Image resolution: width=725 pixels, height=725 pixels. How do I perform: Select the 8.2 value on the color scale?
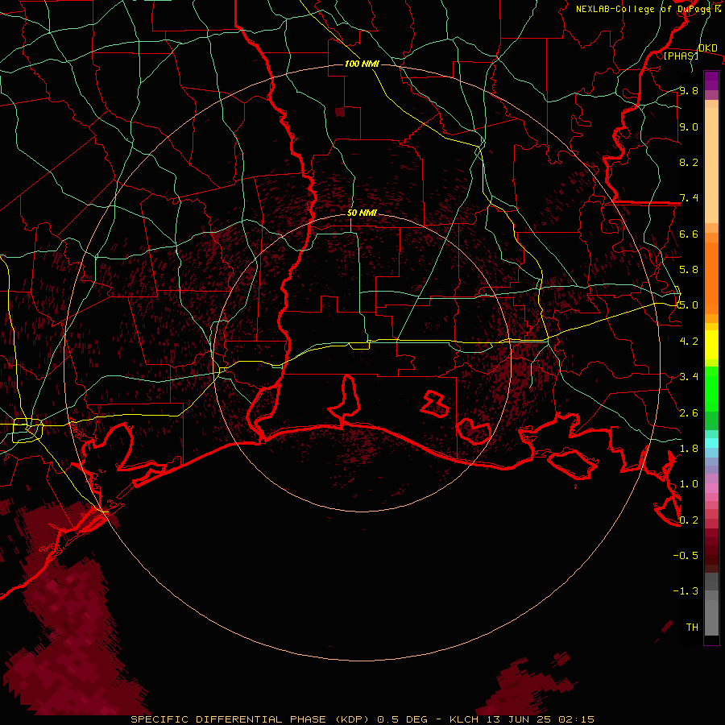[689, 162]
